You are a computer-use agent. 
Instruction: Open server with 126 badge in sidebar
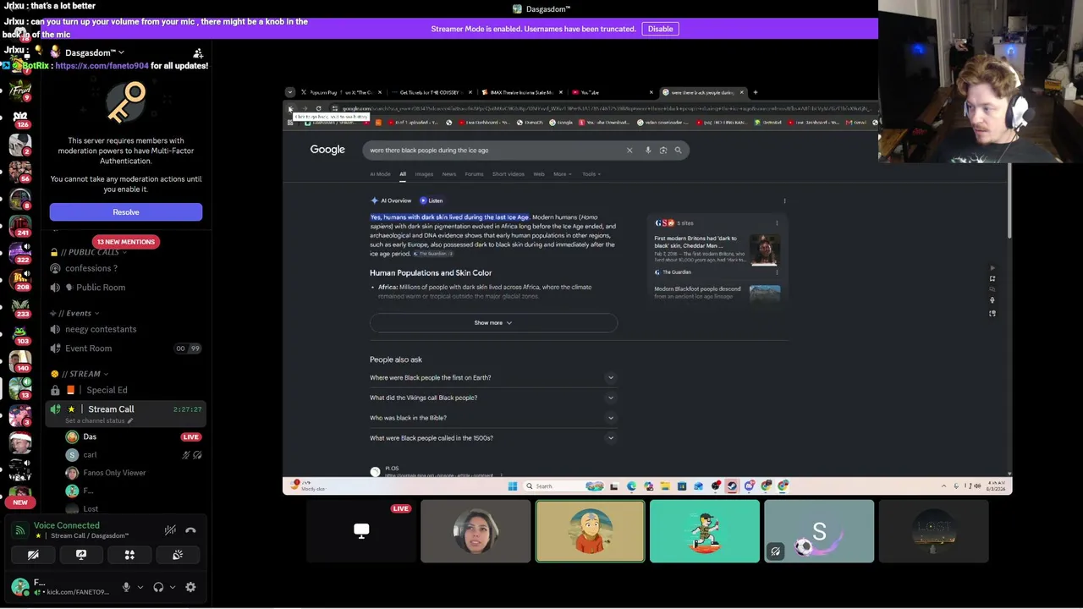pos(19,118)
